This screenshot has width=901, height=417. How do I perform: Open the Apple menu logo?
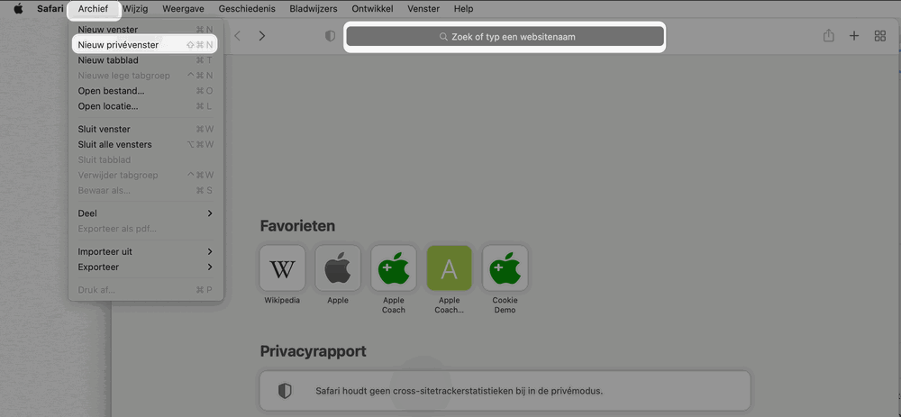pyautogui.click(x=18, y=9)
